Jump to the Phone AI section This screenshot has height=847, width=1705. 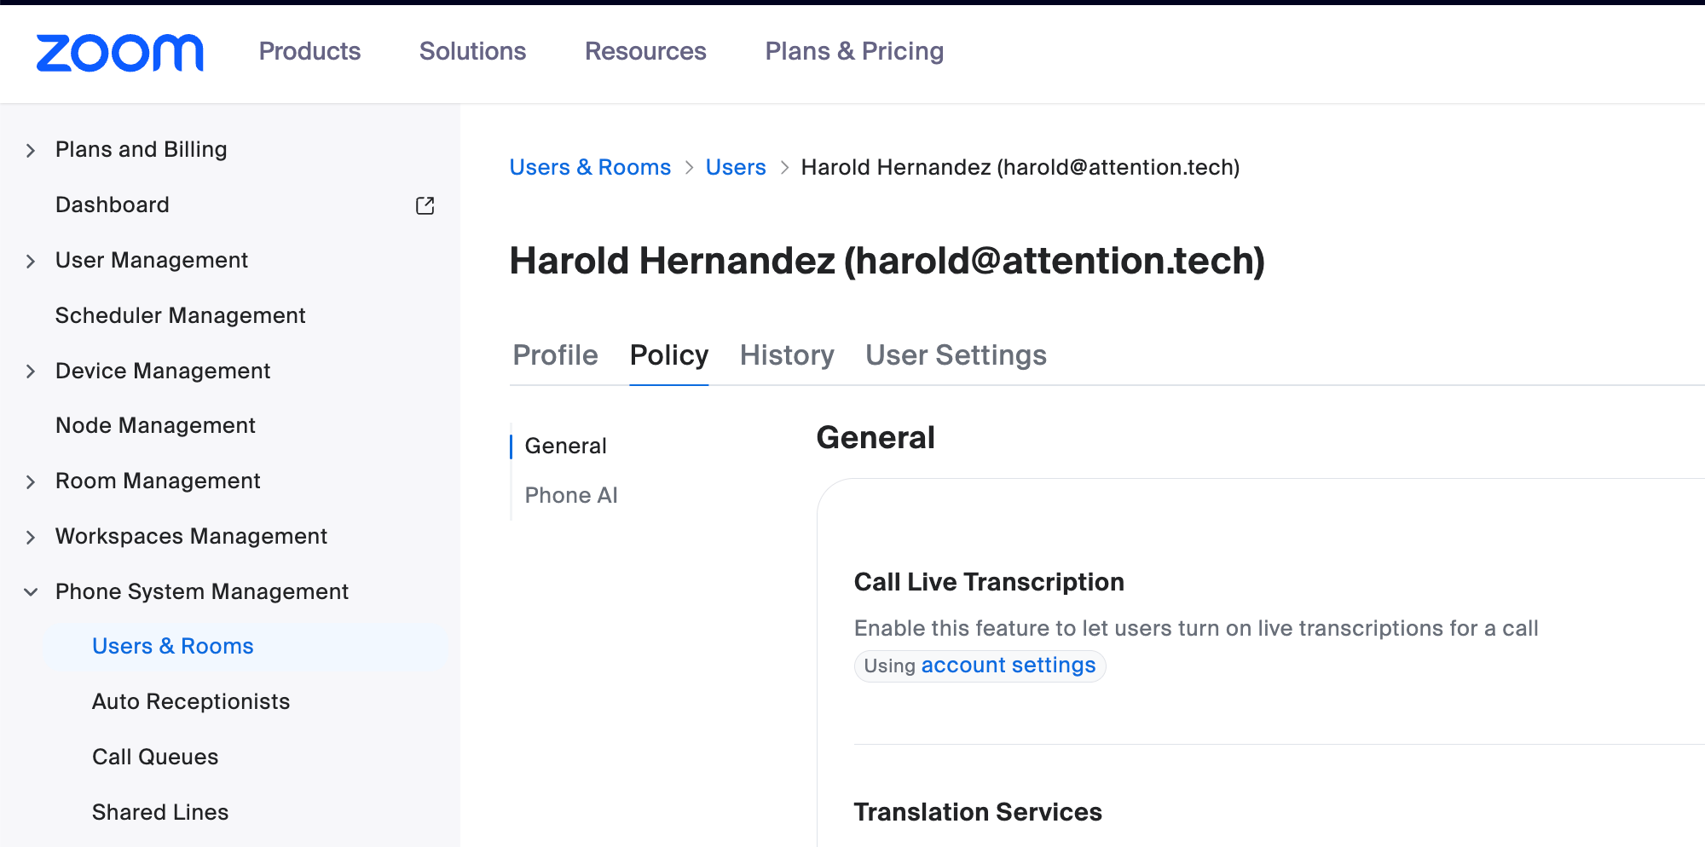pyautogui.click(x=571, y=495)
